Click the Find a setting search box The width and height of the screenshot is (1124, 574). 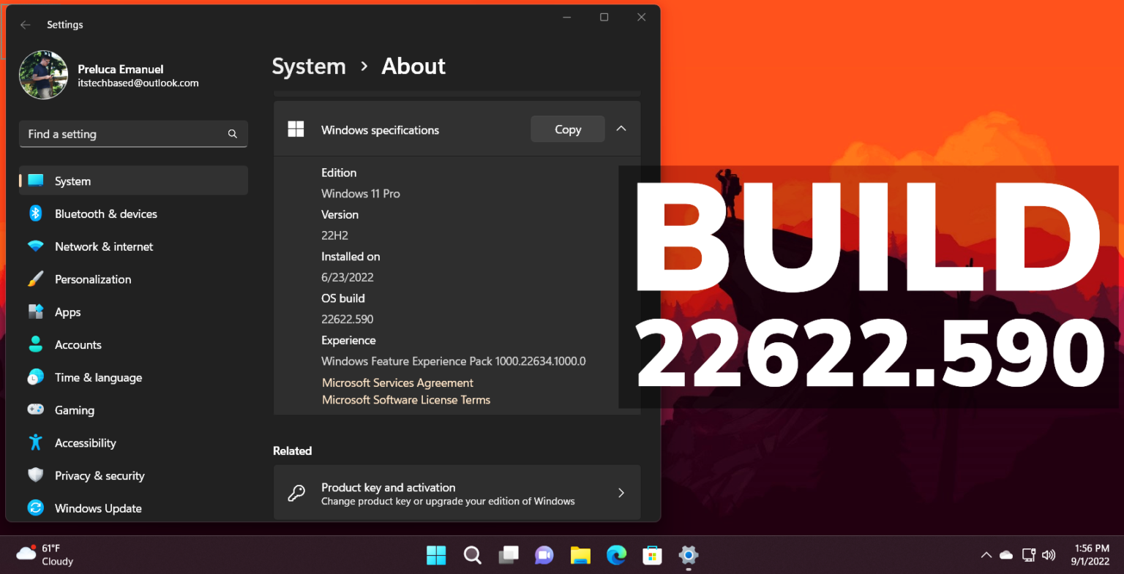(x=133, y=134)
